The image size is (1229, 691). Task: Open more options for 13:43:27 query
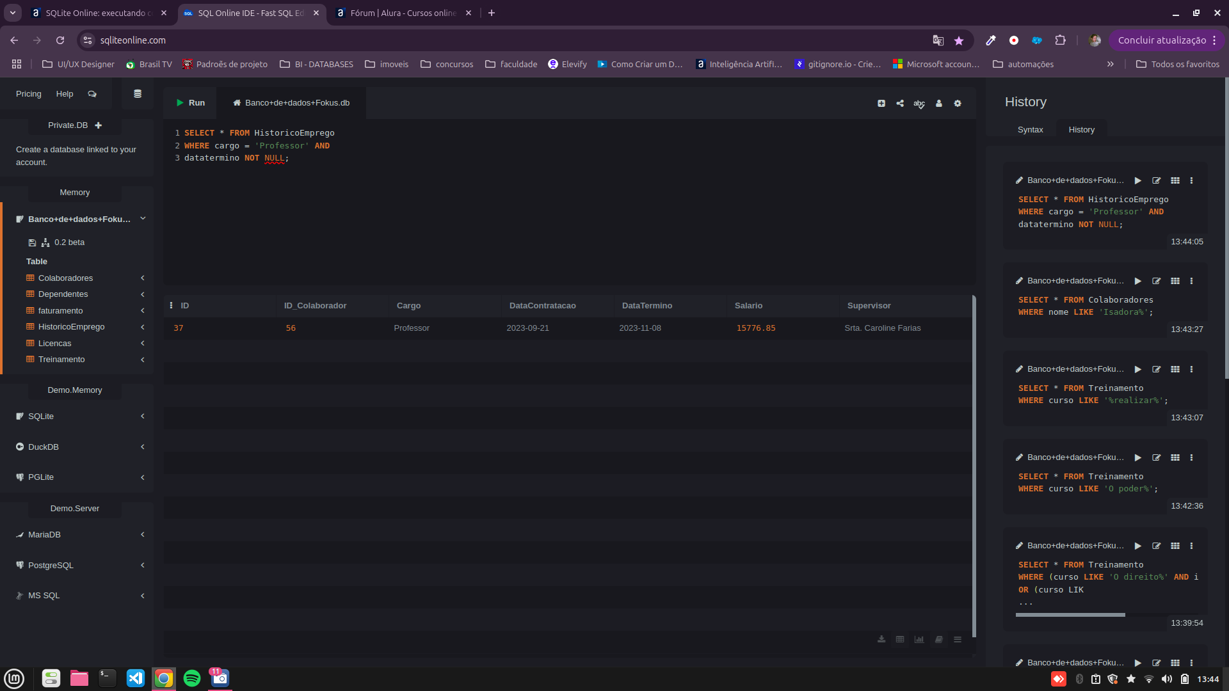[1191, 282]
